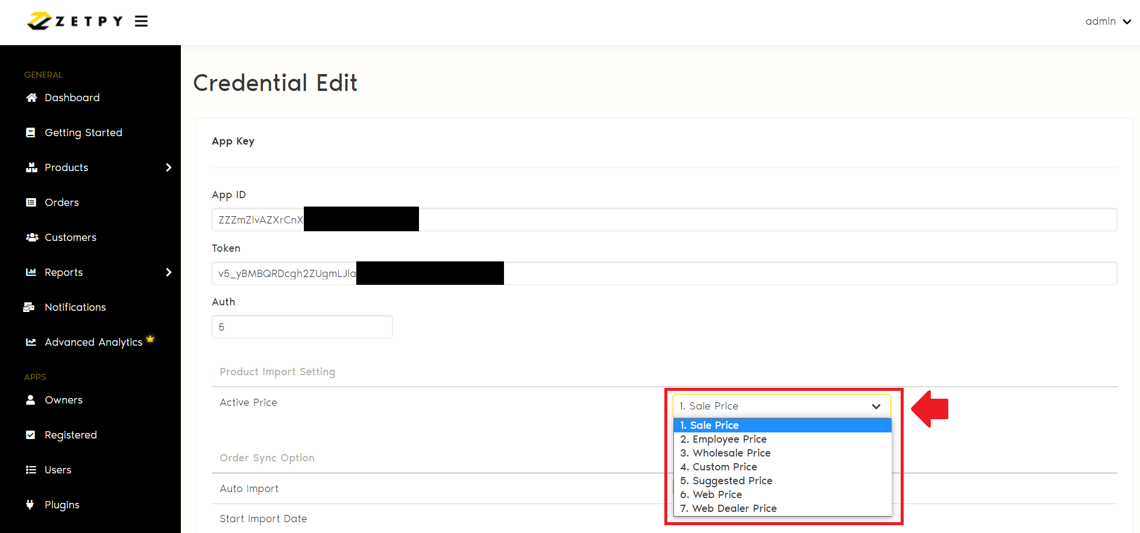
Task: Click the Advanced Analytics graph icon
Action: click(x=31, y=342)
